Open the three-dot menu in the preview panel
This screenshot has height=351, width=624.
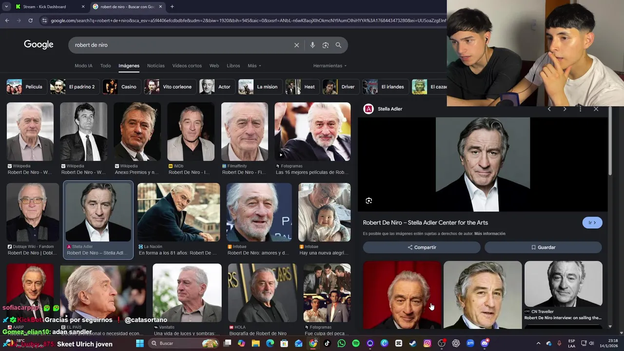(x=580, y=109)
